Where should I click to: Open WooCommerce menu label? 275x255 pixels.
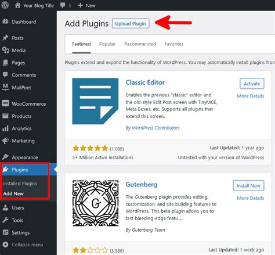coord(29,104)
